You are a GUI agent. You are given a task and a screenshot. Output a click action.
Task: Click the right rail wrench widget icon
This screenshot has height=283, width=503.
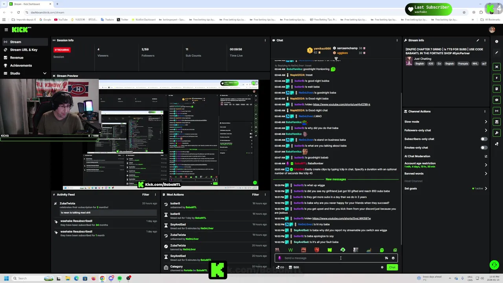click(497, 133)
